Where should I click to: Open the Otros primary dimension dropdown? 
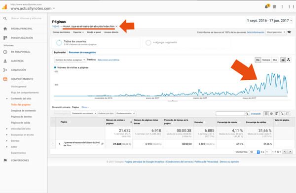85,107
